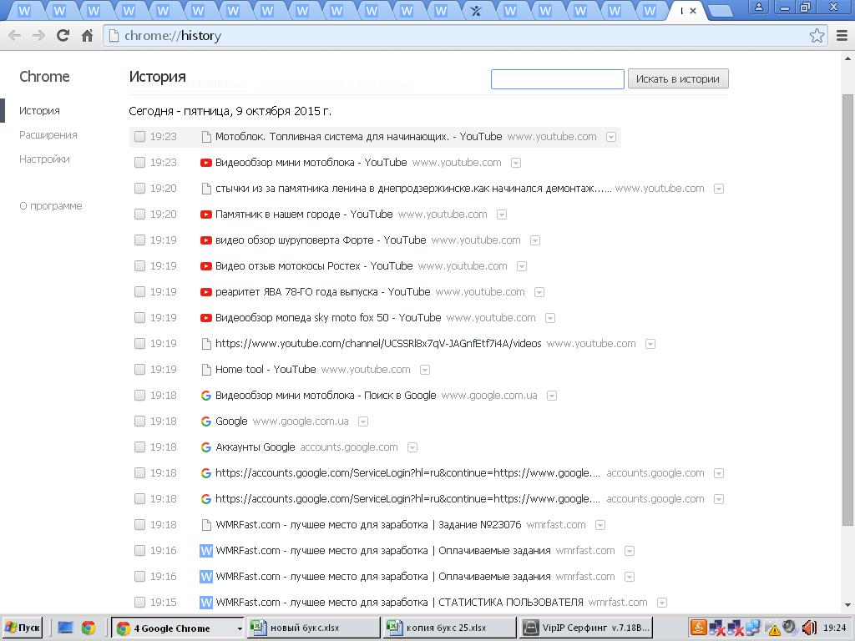Image resolution: width=855 pixels, height=641 pixels.
Task: Click YouTube favicon of реаритет ЯВА entry
Action: coord(206,292)
